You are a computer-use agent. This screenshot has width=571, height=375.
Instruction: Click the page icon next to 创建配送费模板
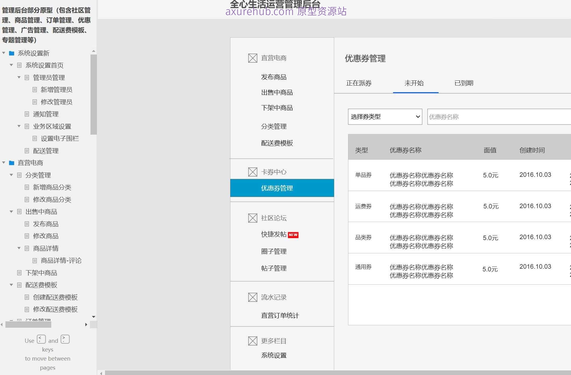(27, 297)
